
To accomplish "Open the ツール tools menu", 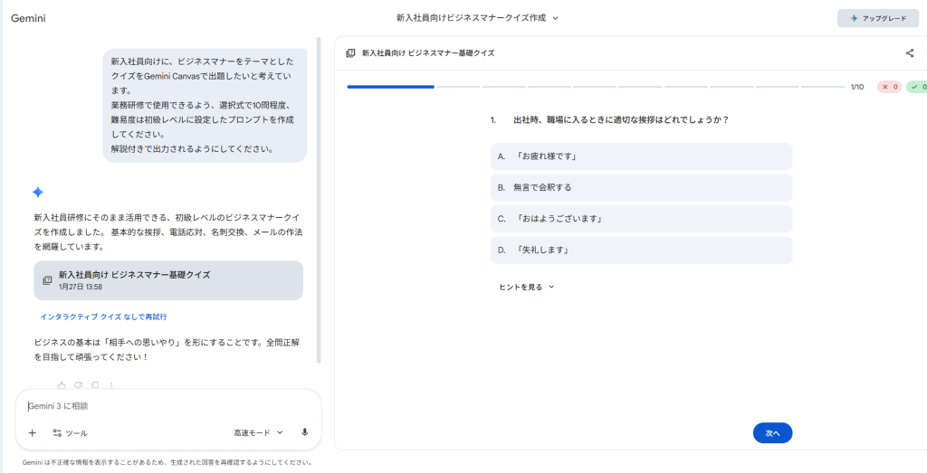I will [x=70, y=433].
